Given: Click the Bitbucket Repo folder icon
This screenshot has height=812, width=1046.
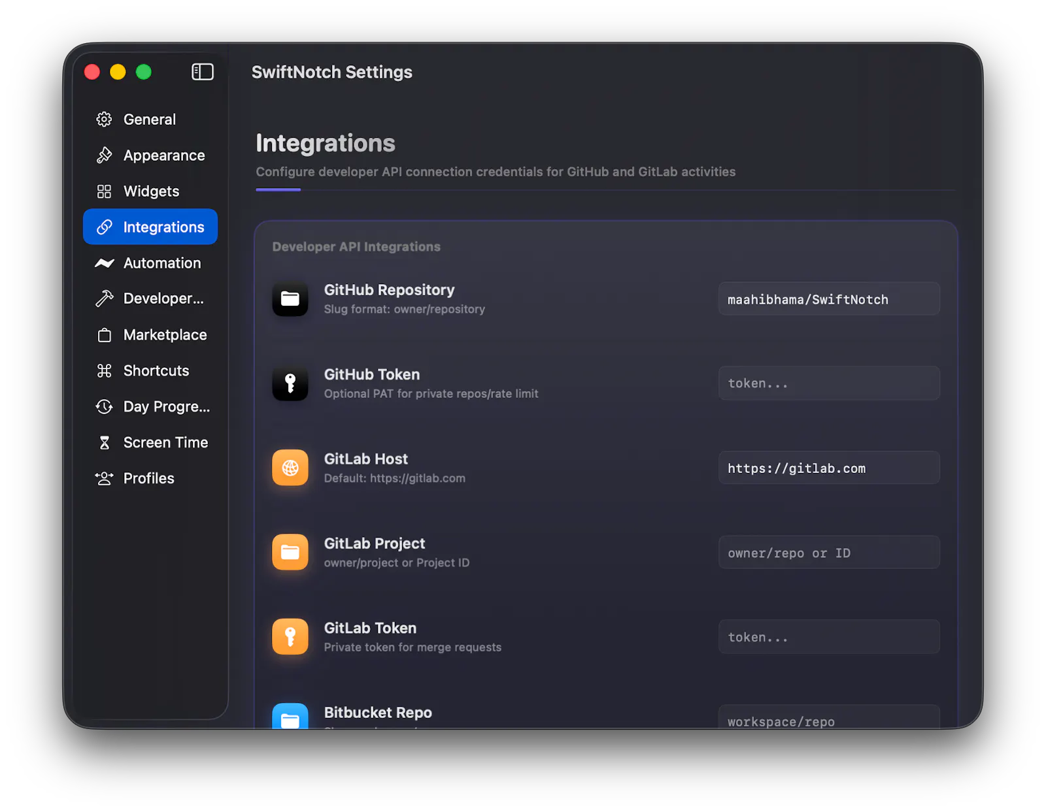Looking at the screenshot, I should [x=290, y=716].
